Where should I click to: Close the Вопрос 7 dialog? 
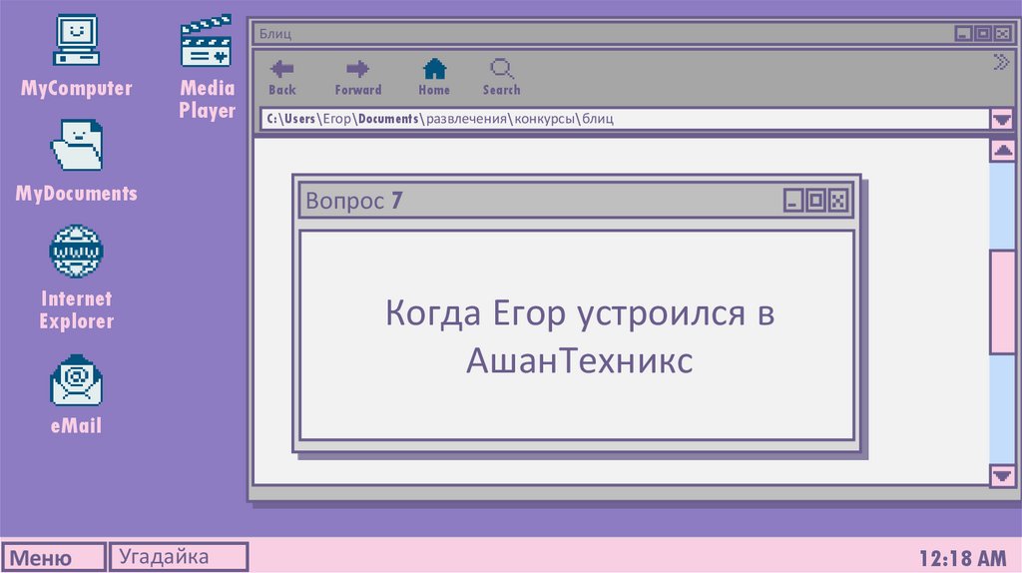click(838, 200)
